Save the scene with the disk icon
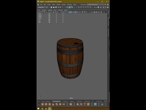Image resolution: width=146 pixels, height=110 pixels. click(56, 7)
